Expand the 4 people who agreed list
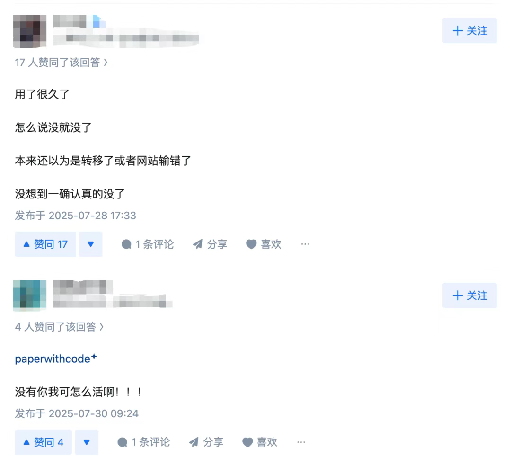Image resolution: width=511 pixels, height=467 pixels. [x=59, y=327]
